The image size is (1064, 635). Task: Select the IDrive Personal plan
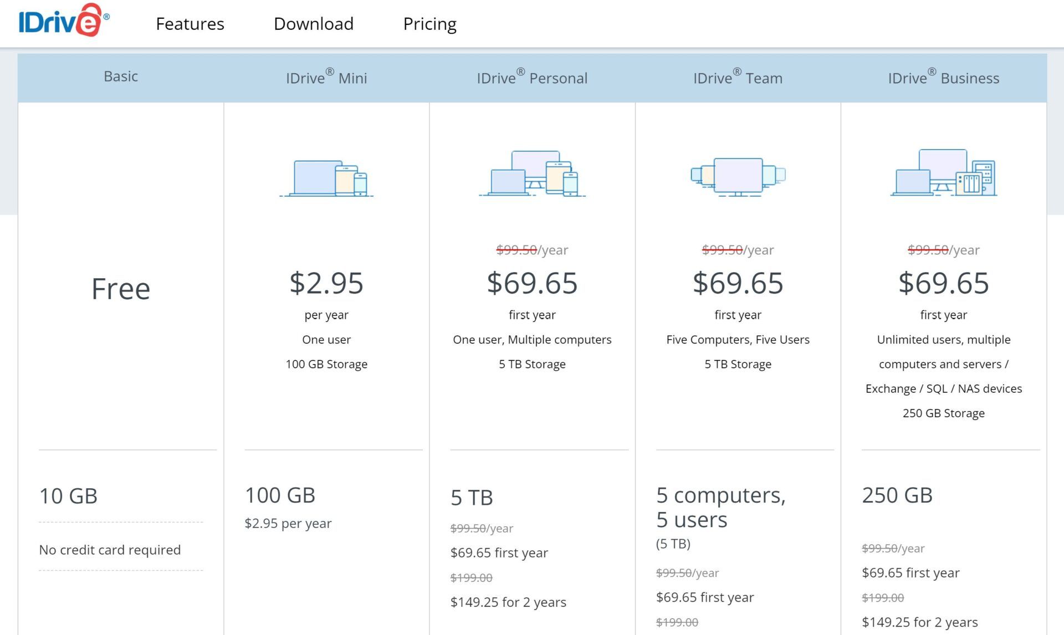(x=532, y=77)
